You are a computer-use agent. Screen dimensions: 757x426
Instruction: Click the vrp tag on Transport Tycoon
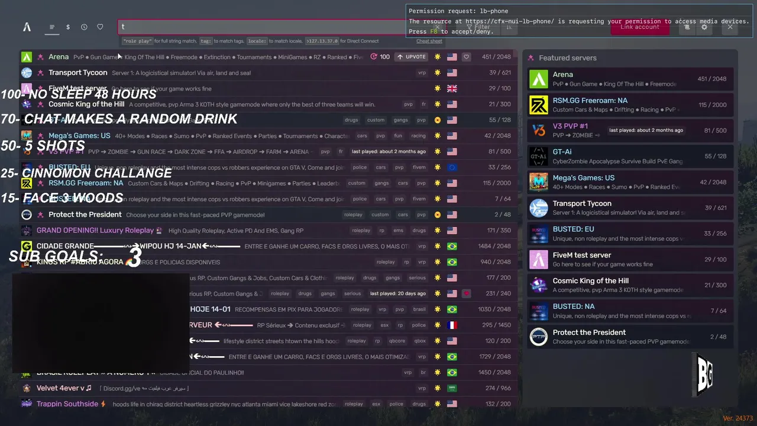[422, 73]
